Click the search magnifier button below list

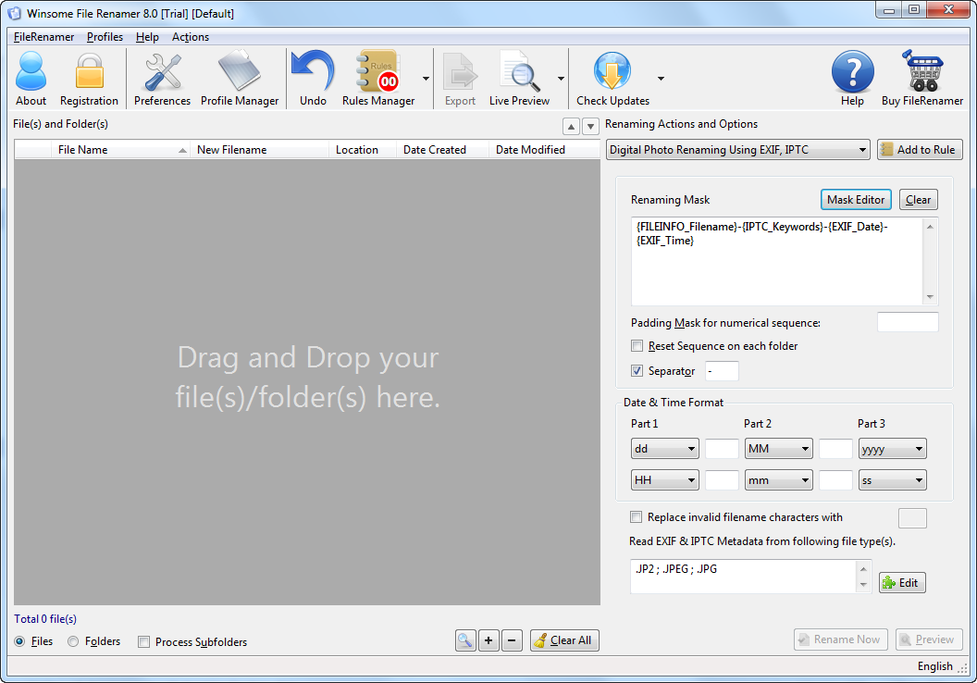point(465,640)
